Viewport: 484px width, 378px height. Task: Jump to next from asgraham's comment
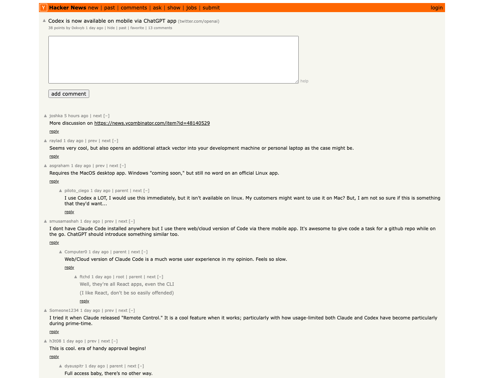(114, 166)
